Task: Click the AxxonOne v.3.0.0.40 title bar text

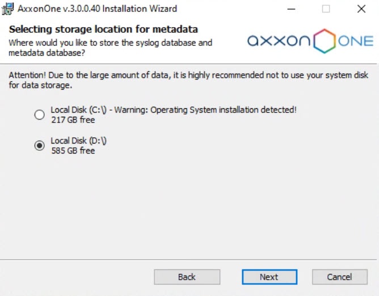Action: click(97, 9)
